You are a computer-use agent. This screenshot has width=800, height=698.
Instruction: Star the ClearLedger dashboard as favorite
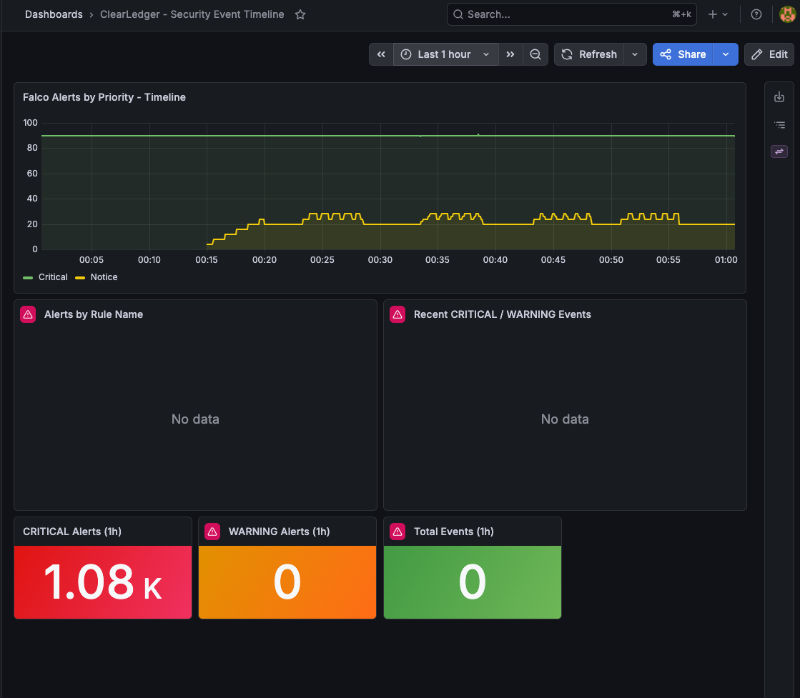(300, 14)
